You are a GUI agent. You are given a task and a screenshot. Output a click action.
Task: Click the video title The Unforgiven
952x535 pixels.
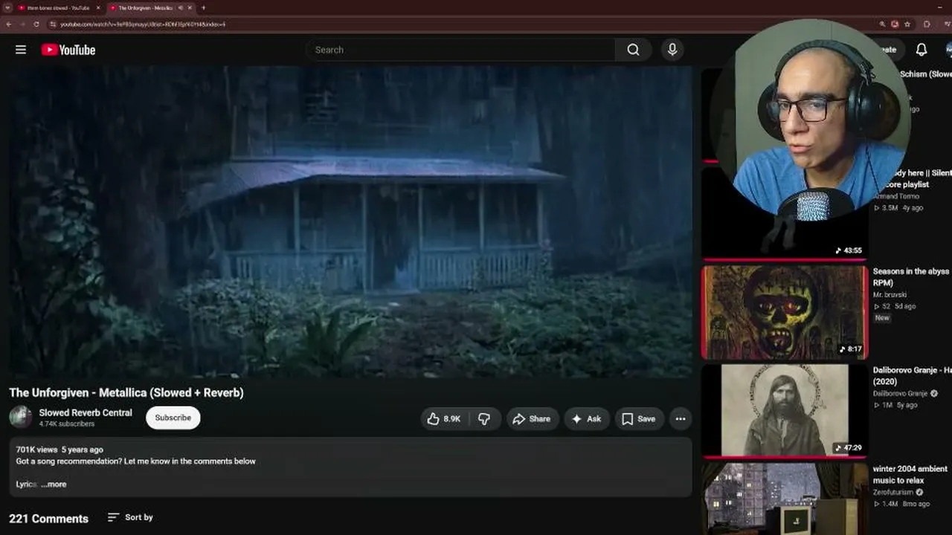[126, 392]
